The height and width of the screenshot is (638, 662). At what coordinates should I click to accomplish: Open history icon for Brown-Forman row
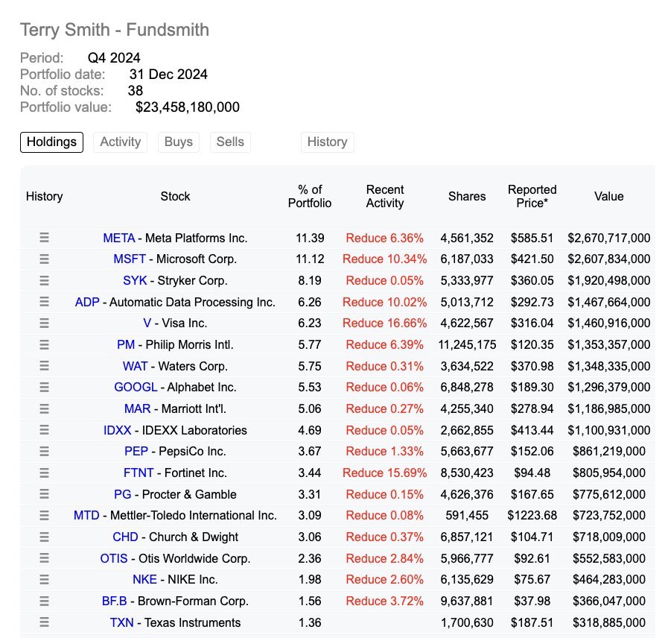(44, 601)
